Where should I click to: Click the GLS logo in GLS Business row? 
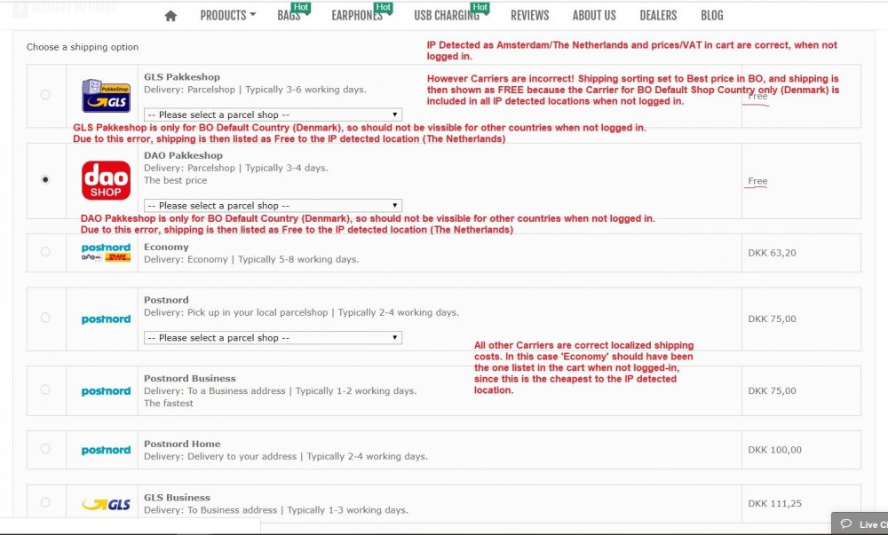(x=106, y=504)
